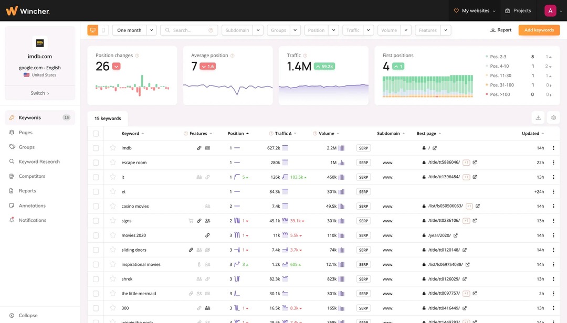Image resolution: width=567 pixels, height=323 pixels.
Task: Click the export download icon above keyword table
Action: pos(538,117)
